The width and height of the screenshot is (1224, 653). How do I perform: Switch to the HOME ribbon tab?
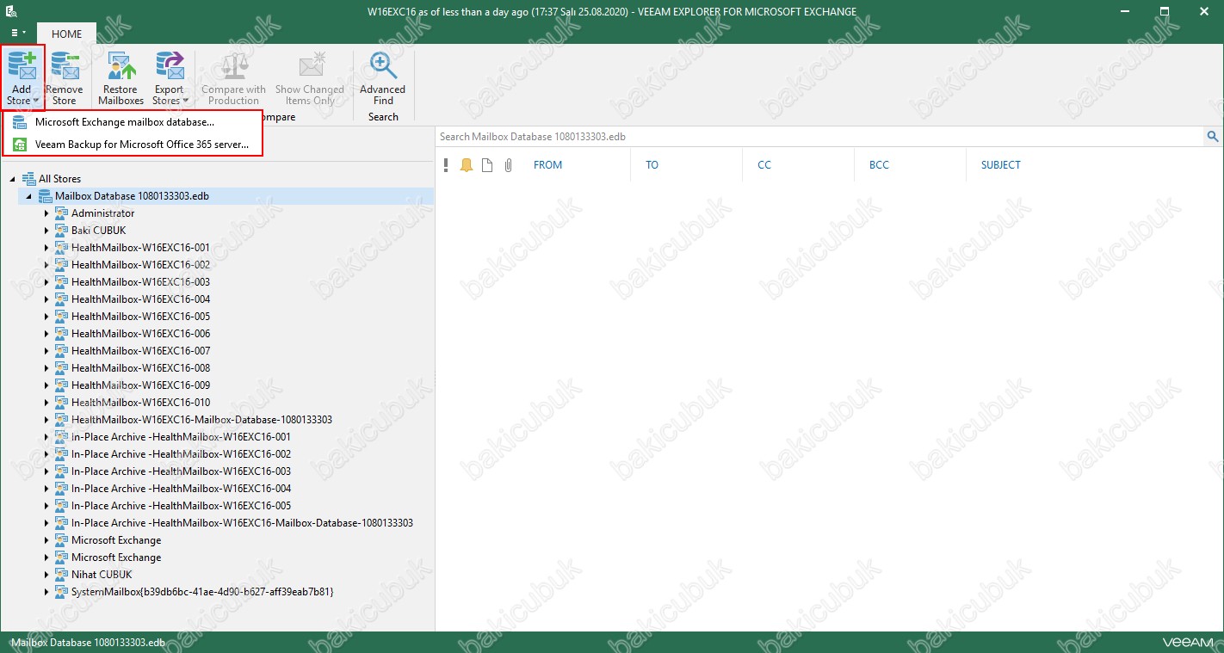point(66,34)
